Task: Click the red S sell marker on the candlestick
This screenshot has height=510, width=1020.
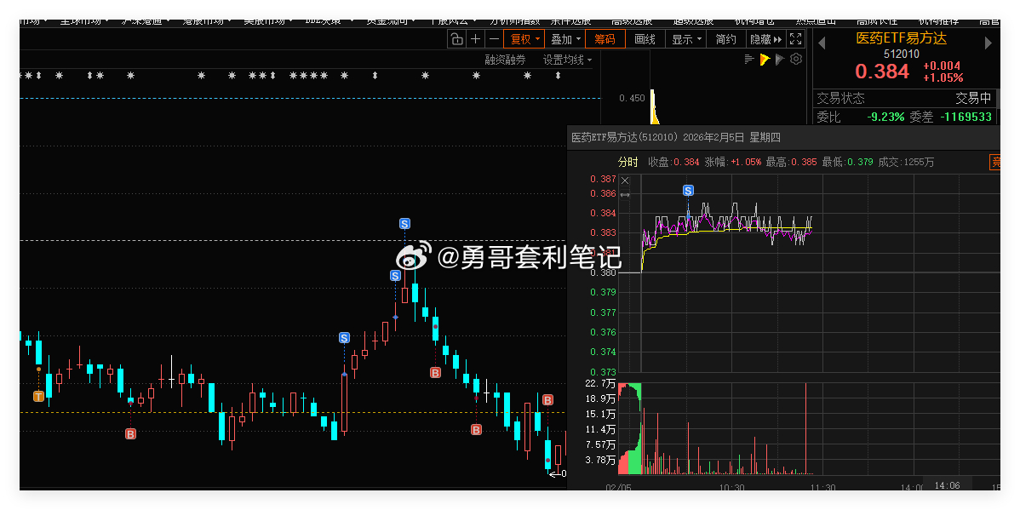Action: 404,223
